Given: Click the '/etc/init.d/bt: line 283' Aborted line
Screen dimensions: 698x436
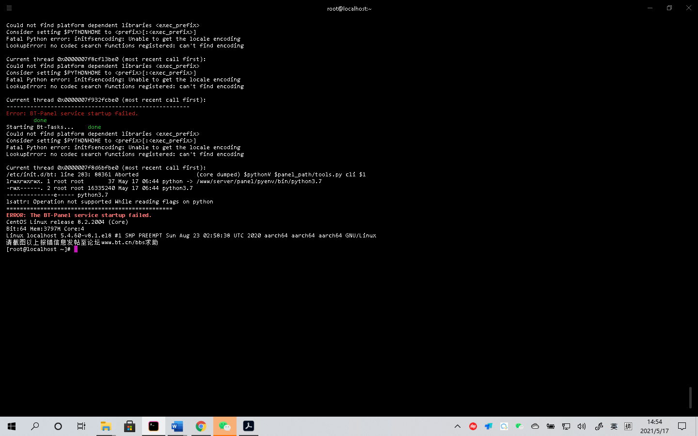Looking at the screenshot, I should coord(186,174).
